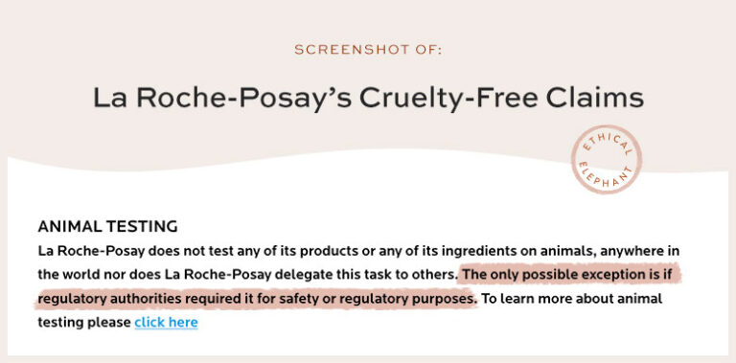Click the word "ELEPHANT" in the round stamp
Viewport: 736px width, 363px height.
(x=607, y=176)
